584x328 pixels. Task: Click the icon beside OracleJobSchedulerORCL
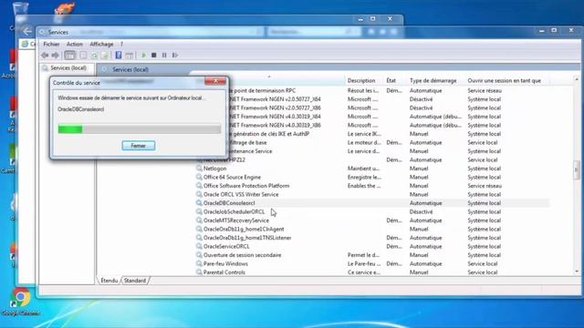tap(199, 211)
